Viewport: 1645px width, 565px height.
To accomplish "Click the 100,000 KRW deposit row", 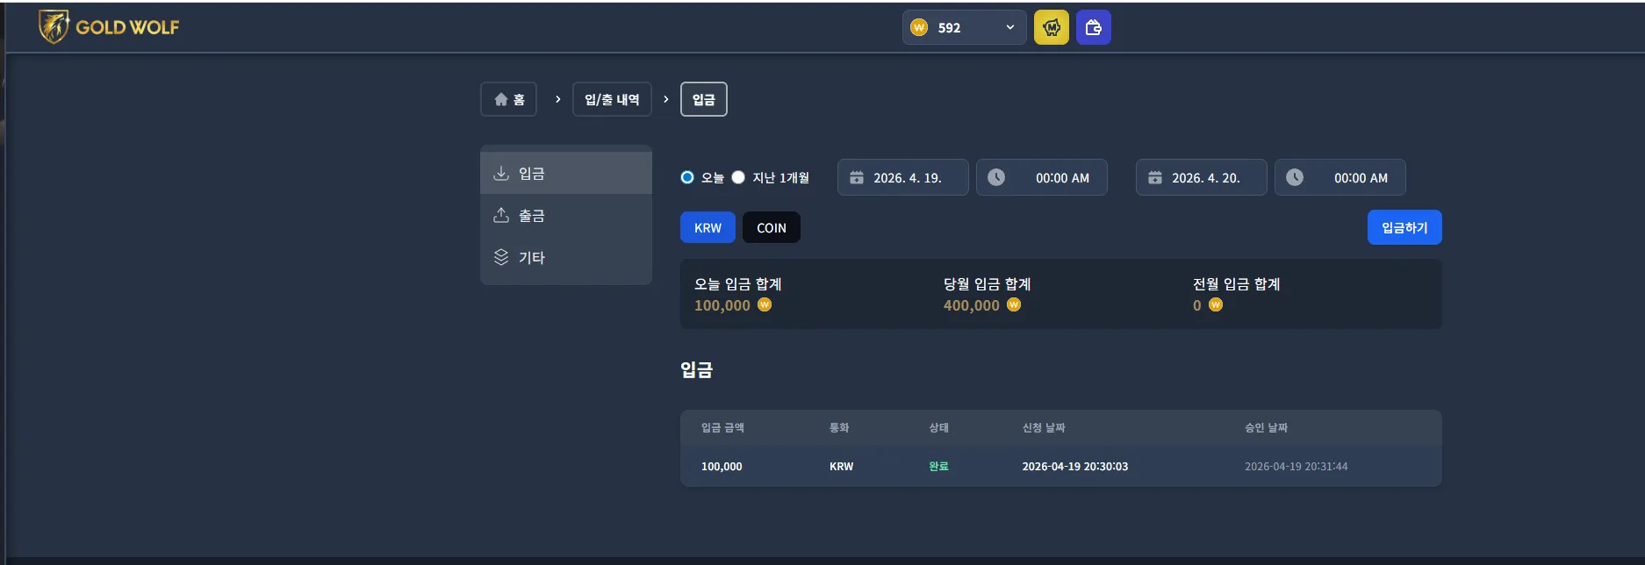I will click(1061, 466).
